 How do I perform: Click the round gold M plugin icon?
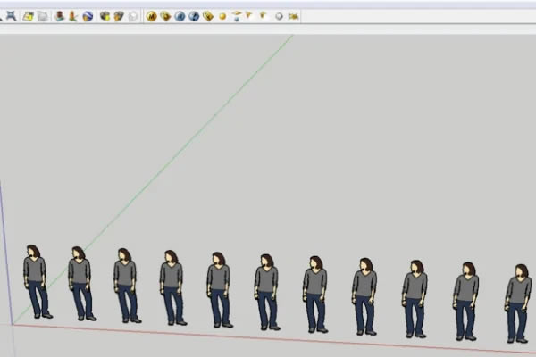pyautogui.click(x=151, y=16)
